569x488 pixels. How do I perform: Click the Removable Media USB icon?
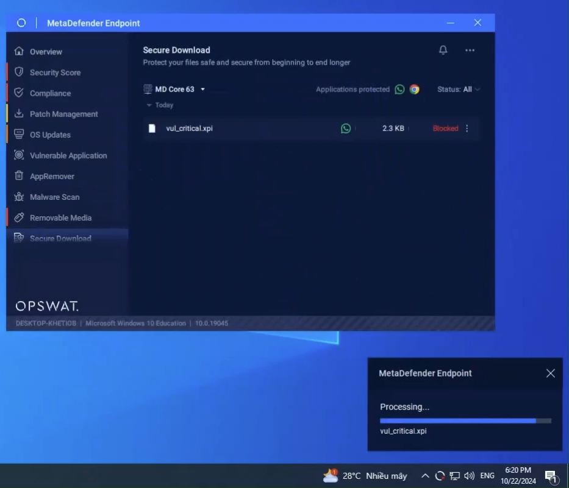tap(19, 217)
